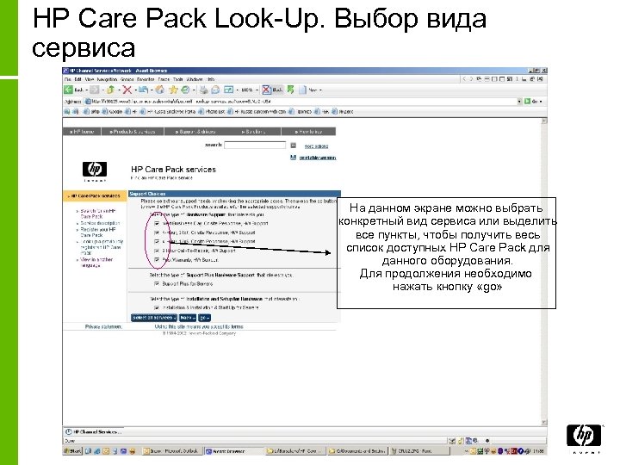This screenshot has width=620, height=465.
Task: Click the search submit icon beside search field
Action: pyautogui.click(x=294, y=146)
